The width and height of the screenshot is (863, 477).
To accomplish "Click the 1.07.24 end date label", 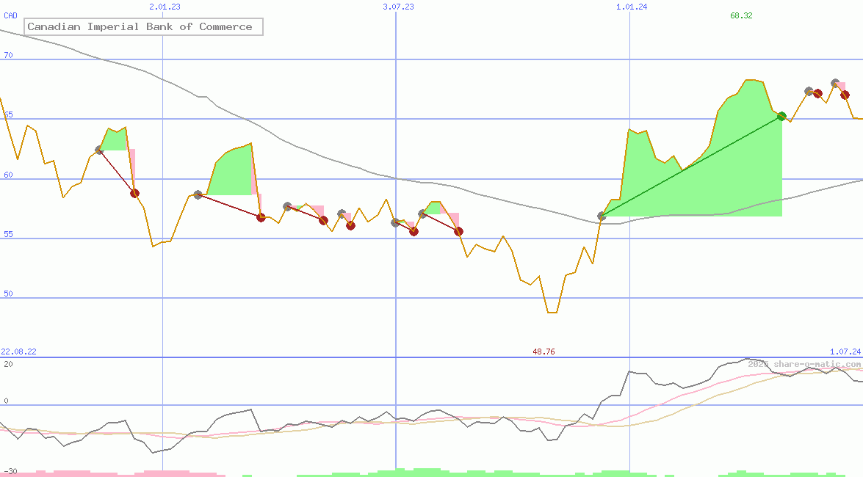I will coord(845,352).
